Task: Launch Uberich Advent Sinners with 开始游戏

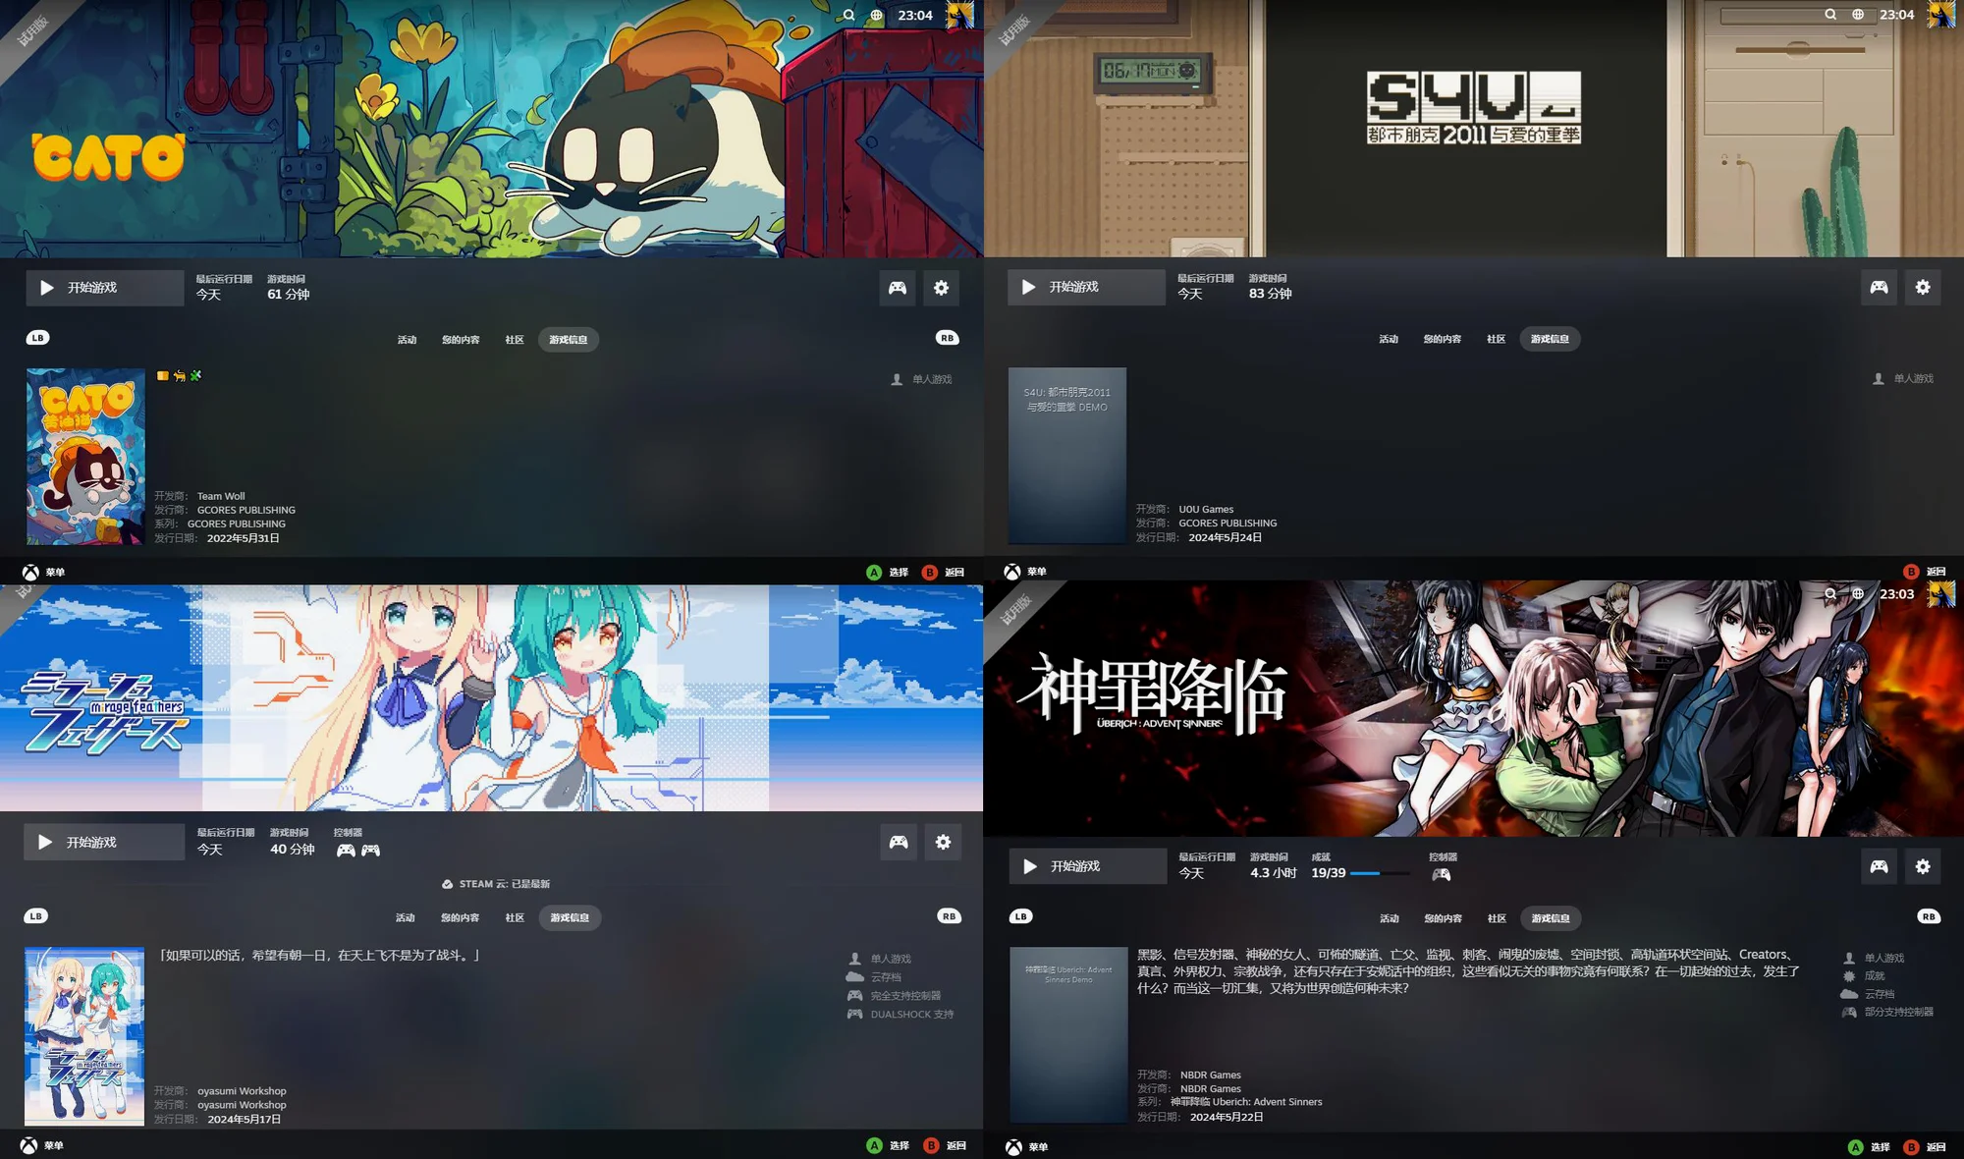Action: [x=1088, y=866]
